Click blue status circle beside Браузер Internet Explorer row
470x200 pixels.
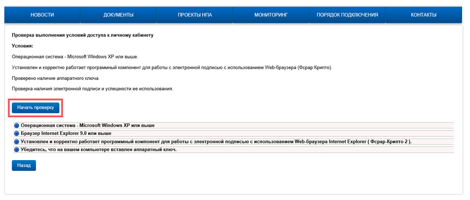[x=17, y=133]
